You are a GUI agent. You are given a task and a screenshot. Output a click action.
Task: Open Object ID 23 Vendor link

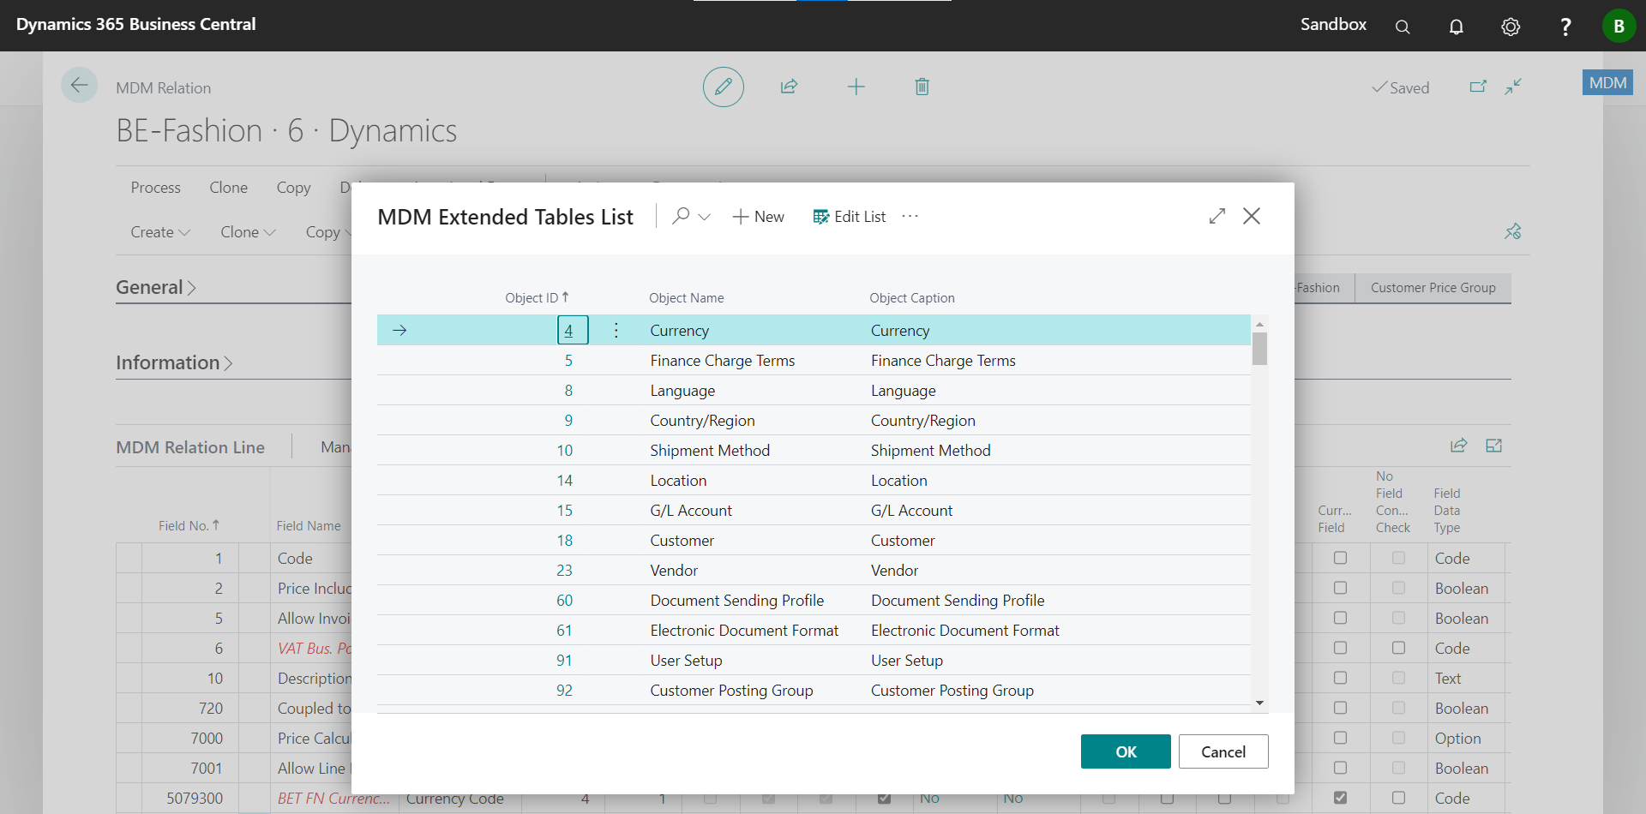coord(564,570)
